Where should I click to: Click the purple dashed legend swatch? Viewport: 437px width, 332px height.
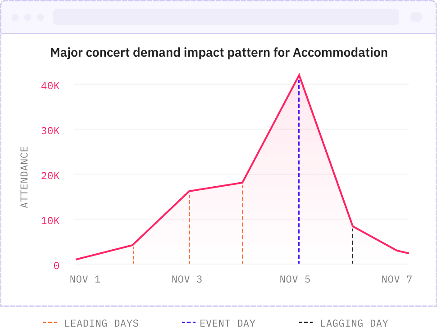click(188, 323)
